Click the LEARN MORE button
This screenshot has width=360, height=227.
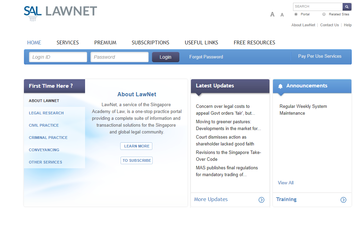(136, 146)
